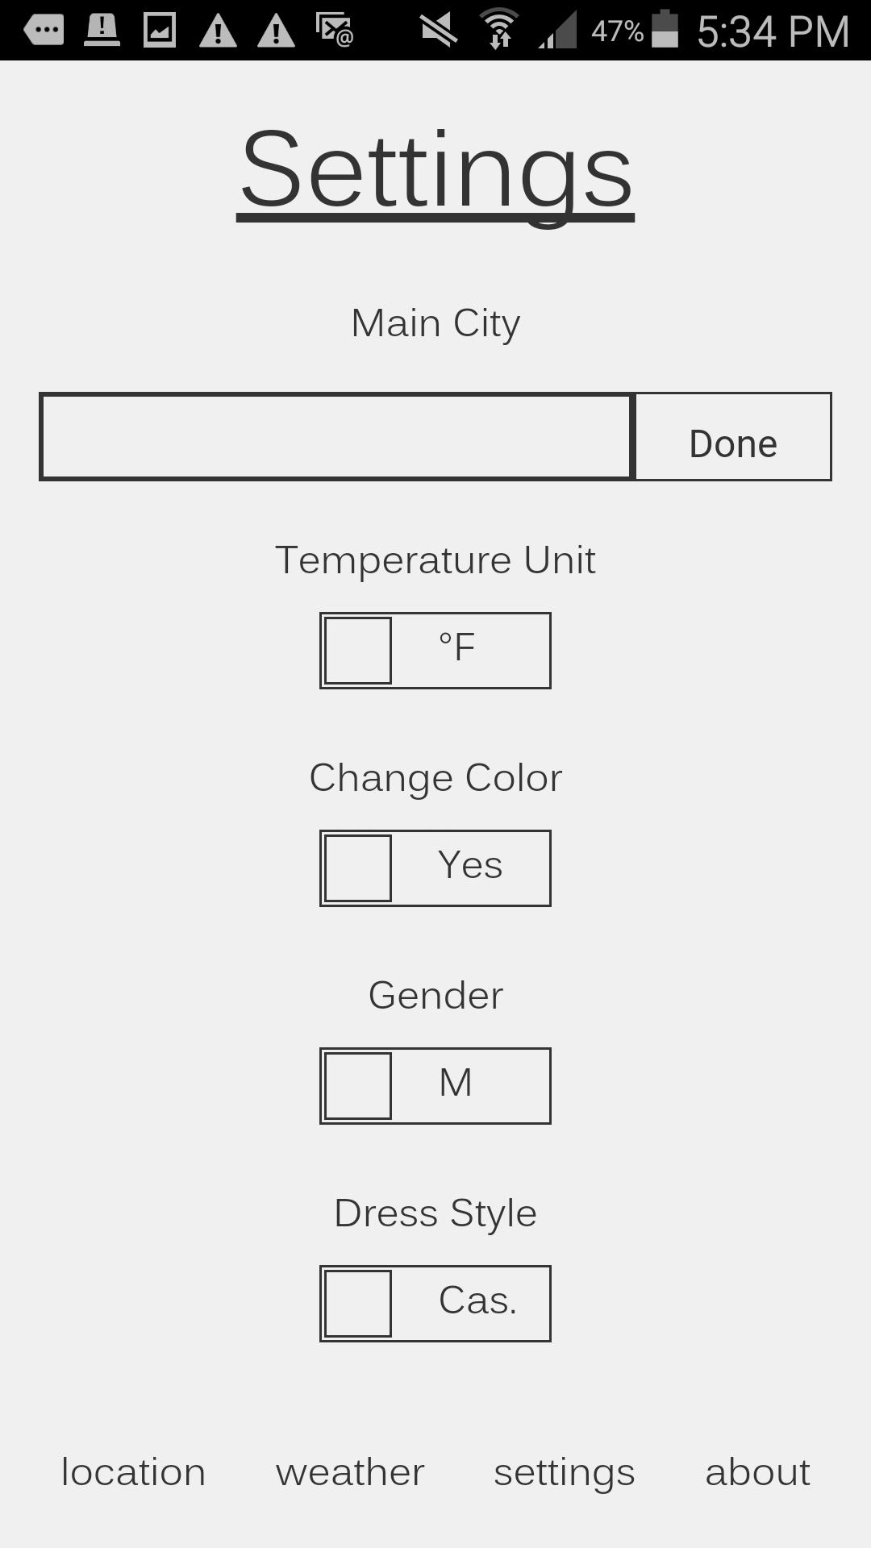
Task: Tap the cellular signal strength icon
Action: click(558, 31)
